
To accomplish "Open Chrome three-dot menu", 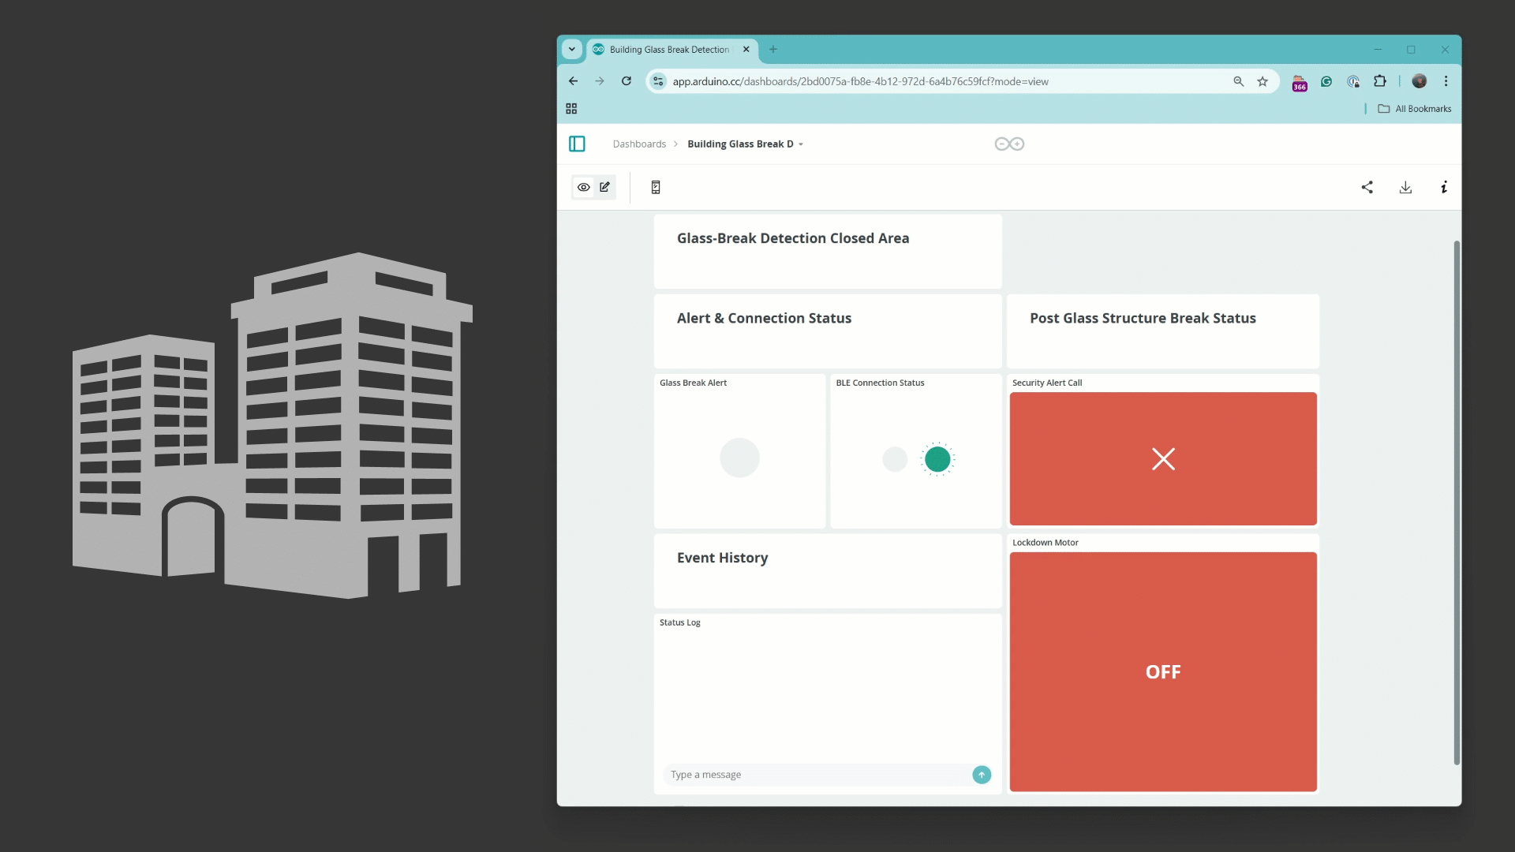I will (x=1446, y=81).
